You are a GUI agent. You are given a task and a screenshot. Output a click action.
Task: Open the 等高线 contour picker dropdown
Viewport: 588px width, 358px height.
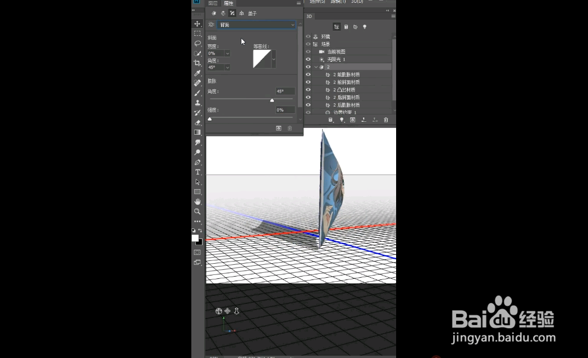click(x=274, y=59)
